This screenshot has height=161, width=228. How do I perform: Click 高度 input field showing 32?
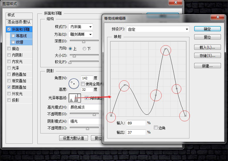[87, 90]
